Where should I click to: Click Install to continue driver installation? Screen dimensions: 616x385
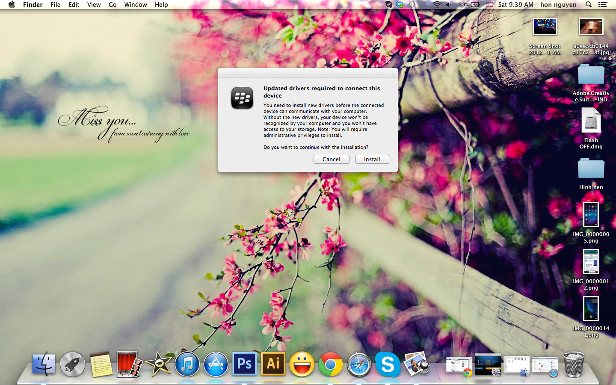tap(372, 159)
